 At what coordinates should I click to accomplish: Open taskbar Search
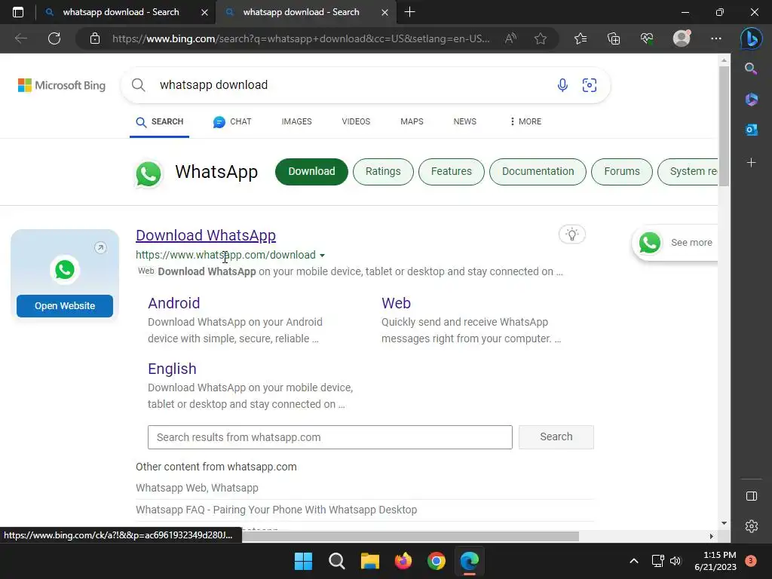coord(337,561)
